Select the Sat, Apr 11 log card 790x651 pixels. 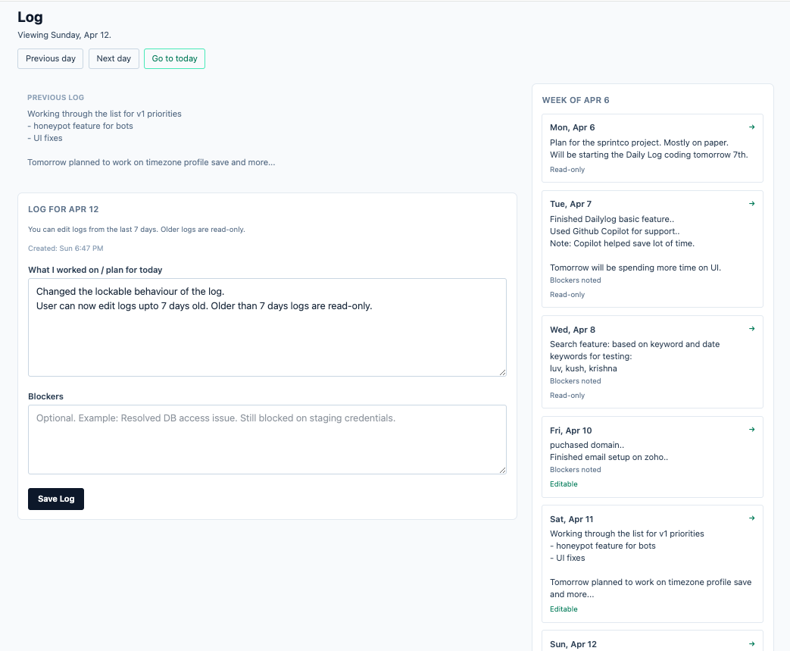(652, 563)
